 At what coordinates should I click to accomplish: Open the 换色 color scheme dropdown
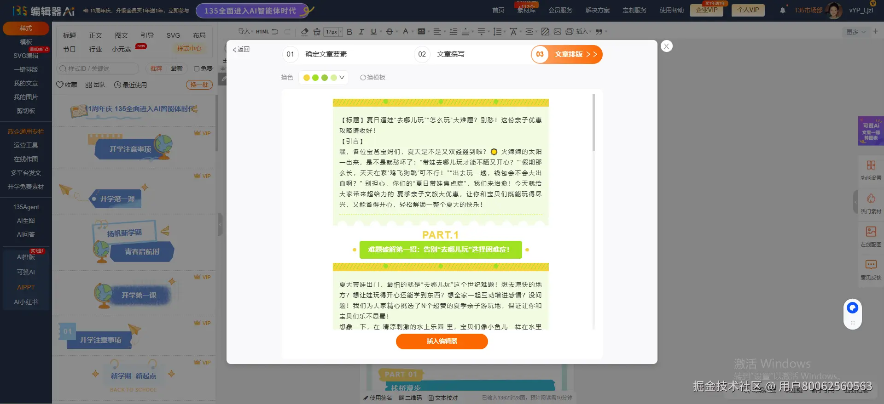323,78
